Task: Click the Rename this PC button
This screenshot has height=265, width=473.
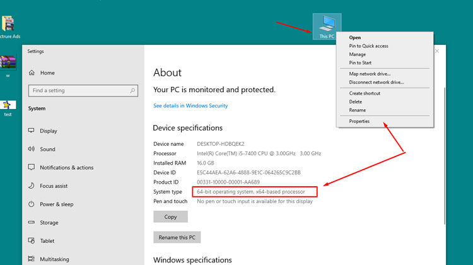Action: 177,237
